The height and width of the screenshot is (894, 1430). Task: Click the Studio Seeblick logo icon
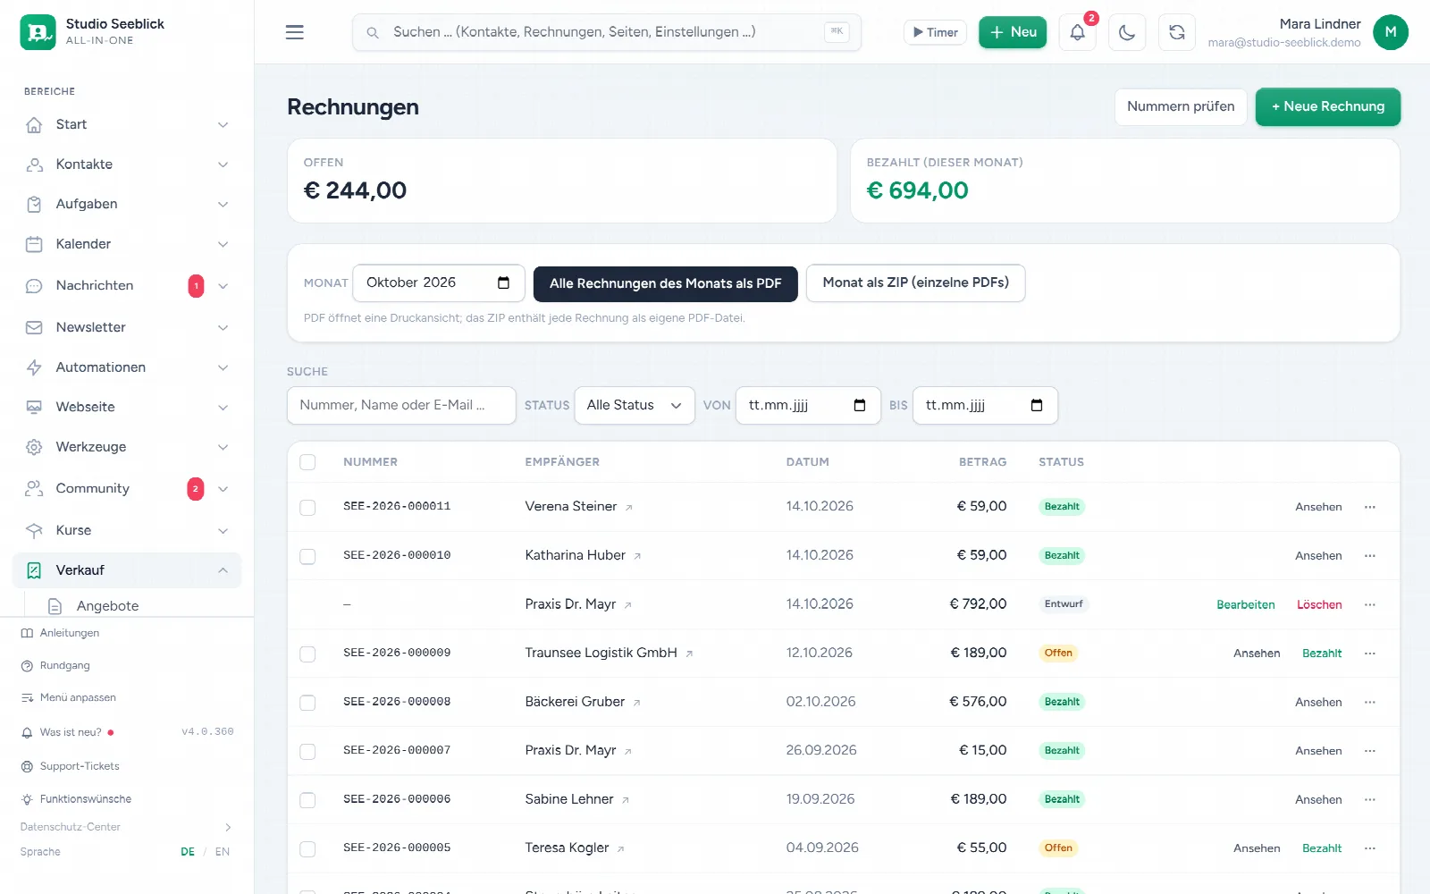click(x=38, y=32)
